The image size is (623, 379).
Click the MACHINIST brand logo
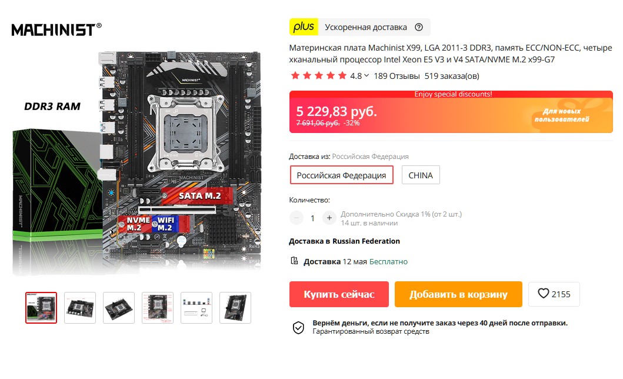tap(56, 29)
